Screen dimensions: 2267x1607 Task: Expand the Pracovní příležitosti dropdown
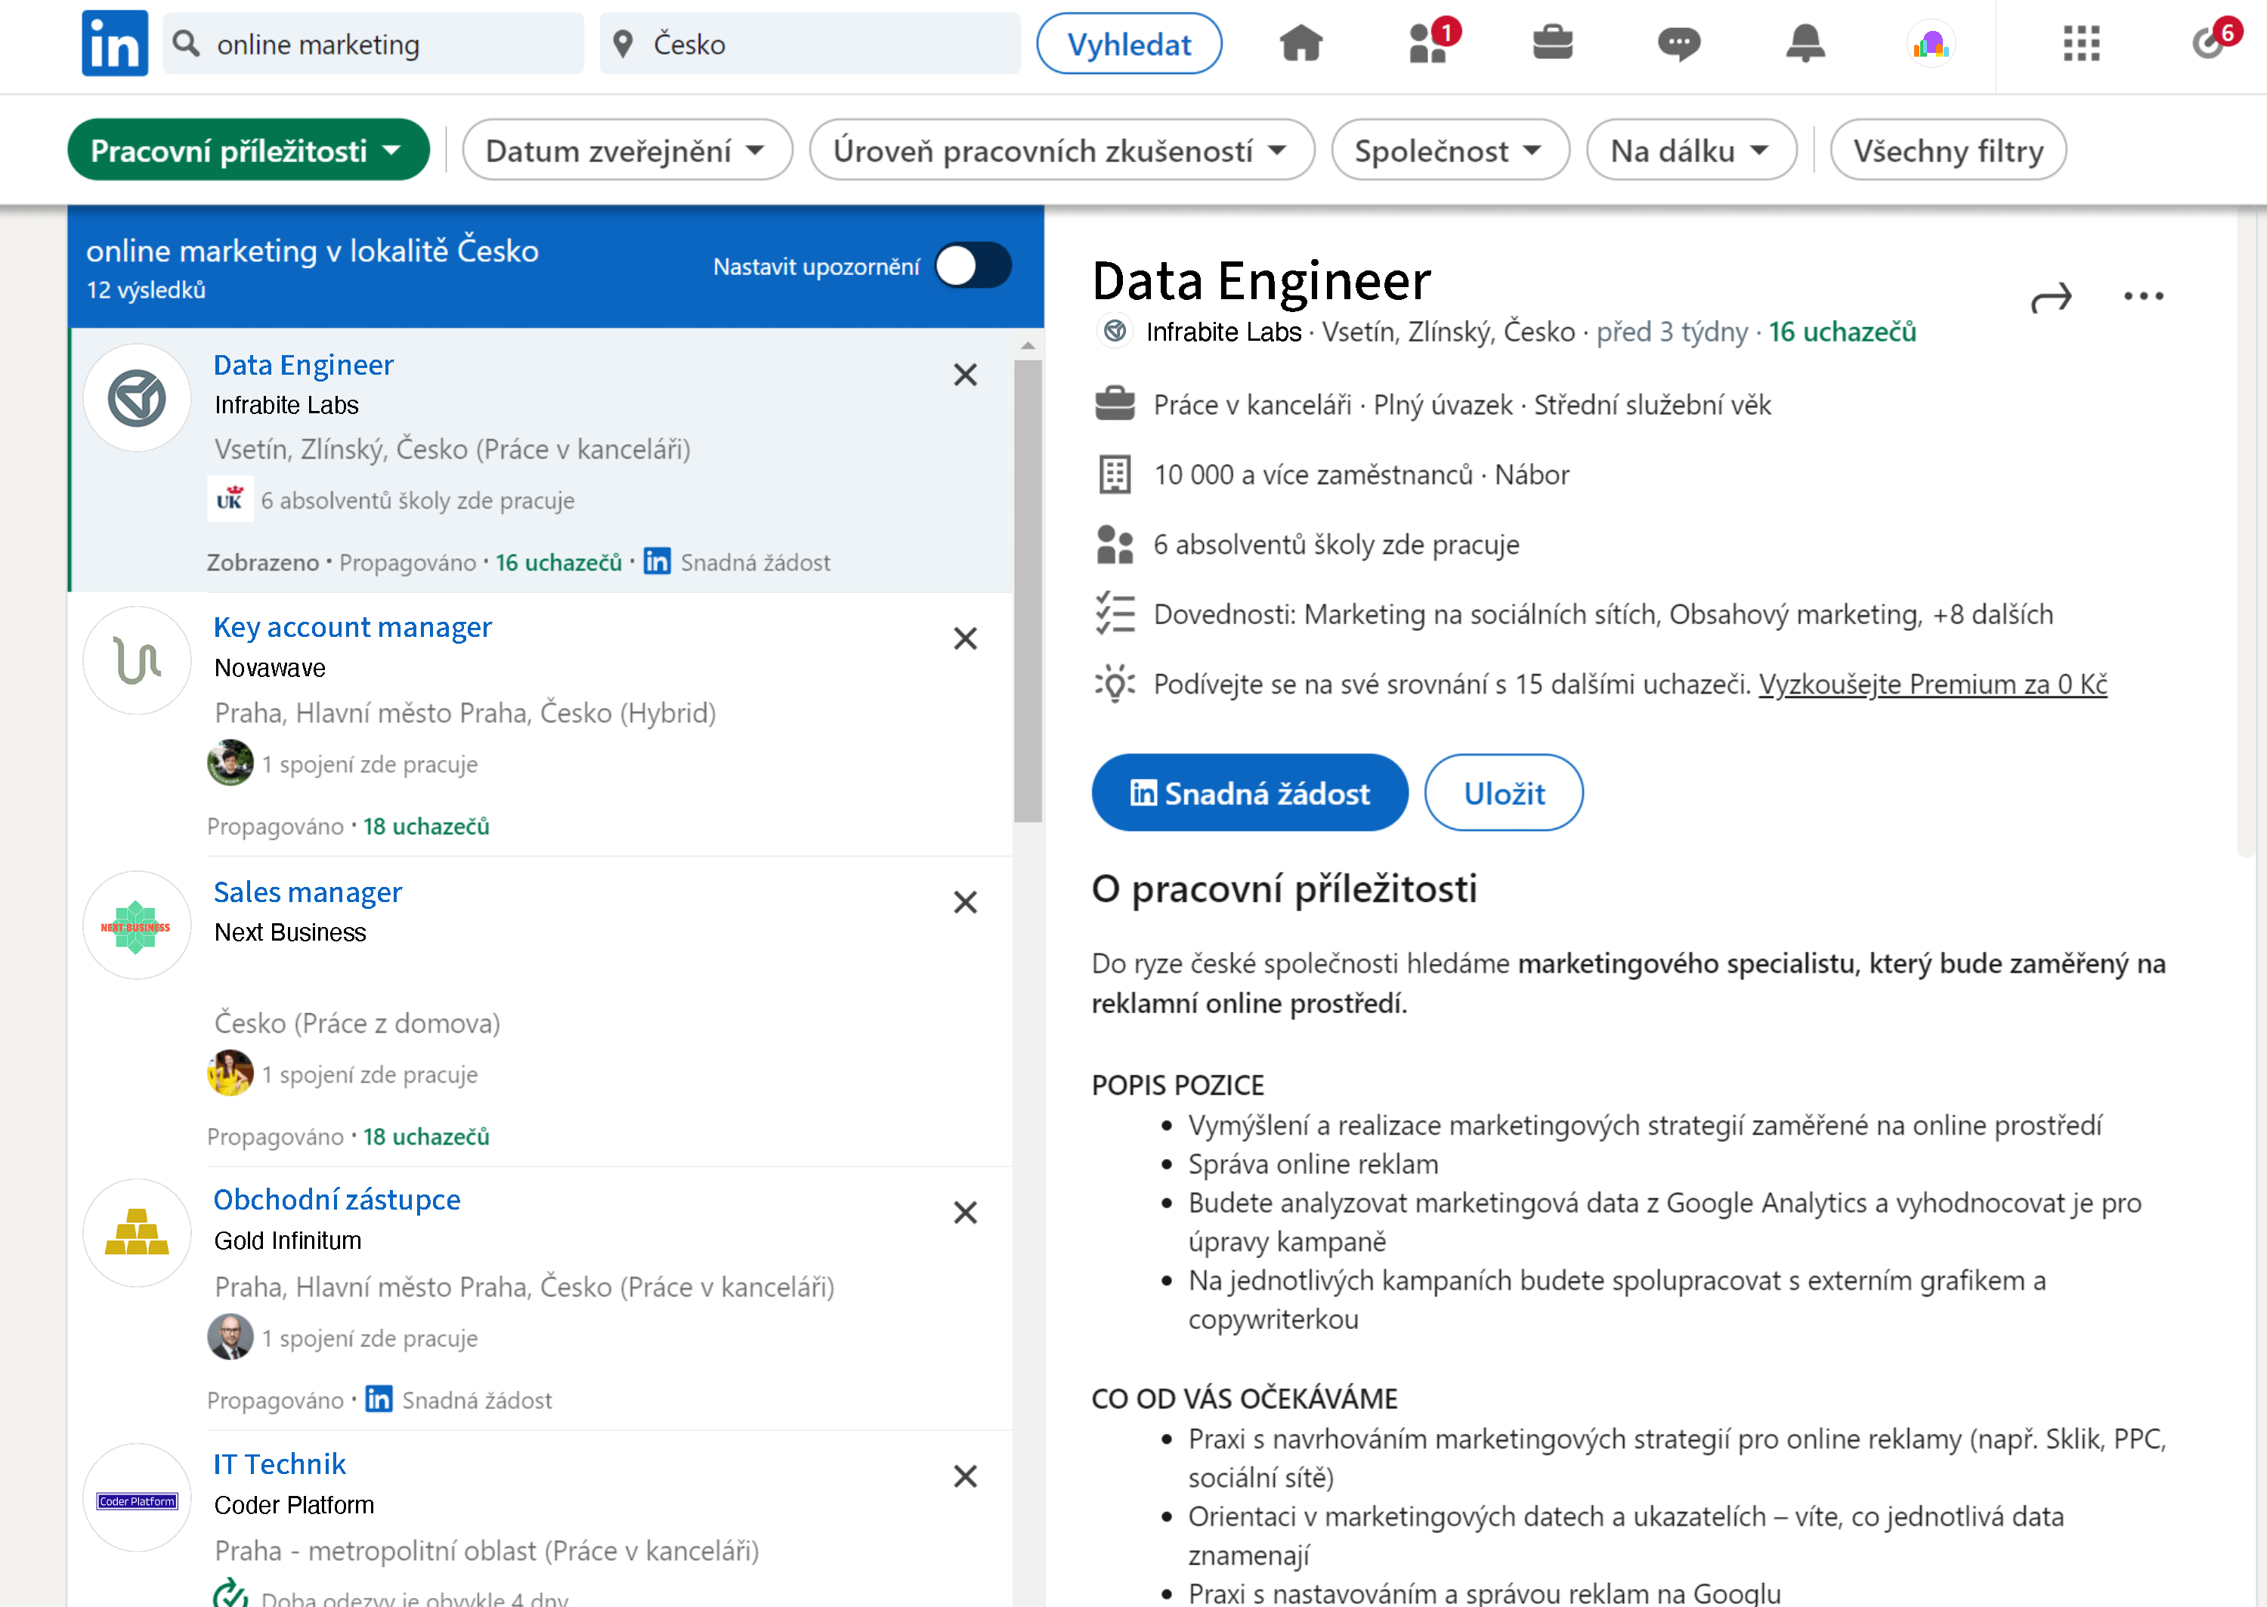click(x=247, y=150)
